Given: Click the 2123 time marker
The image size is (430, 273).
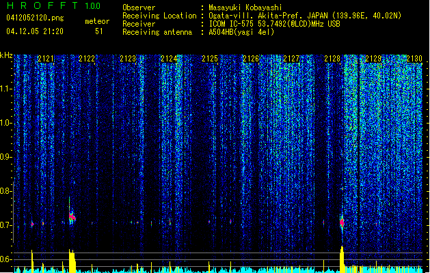Looking at the screenshot, I should pos(128,59).
